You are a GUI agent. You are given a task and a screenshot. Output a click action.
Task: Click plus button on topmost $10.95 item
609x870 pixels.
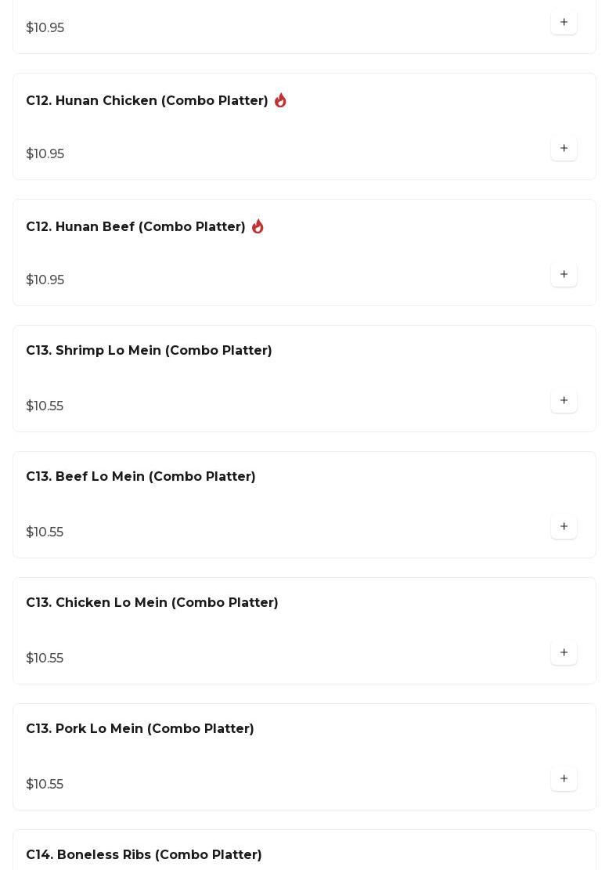564,23
